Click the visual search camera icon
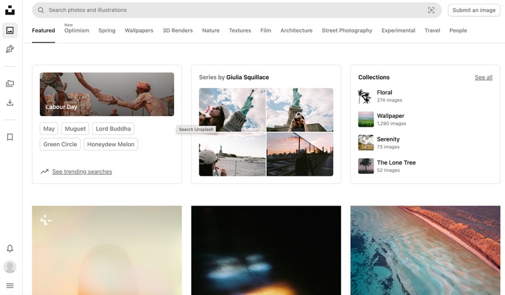Screen dimensions: 505x295 [x=431, y=10]
